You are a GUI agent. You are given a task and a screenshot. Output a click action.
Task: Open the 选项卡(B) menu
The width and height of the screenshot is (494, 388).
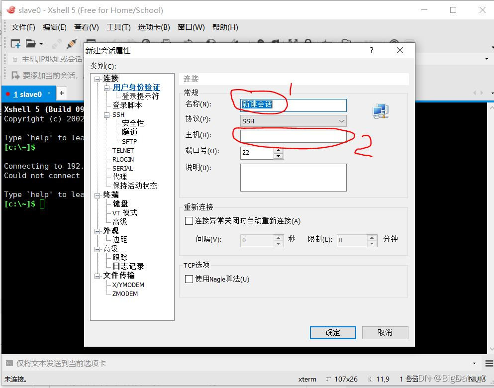(154, 27)
